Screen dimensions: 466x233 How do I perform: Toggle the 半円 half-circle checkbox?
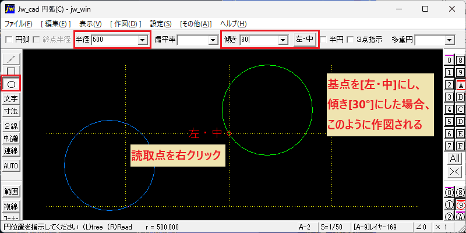click(x=323, y=40)
